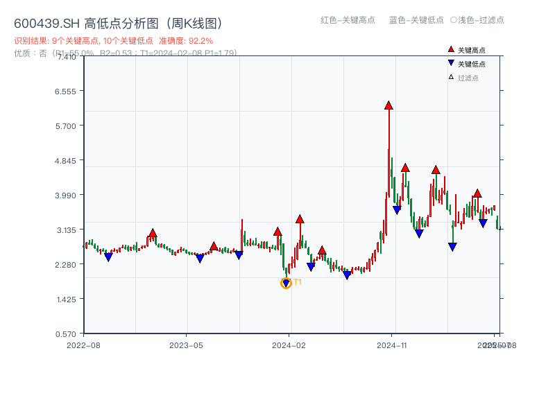The height and width of the screenshot is (416, 555).
Task: Toggle the 关键高点 legend label
Action: 472,50
